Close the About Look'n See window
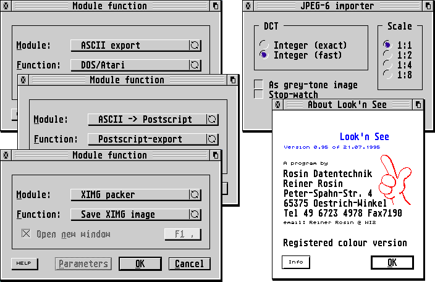The image size is (435, 282). [277, 105]
